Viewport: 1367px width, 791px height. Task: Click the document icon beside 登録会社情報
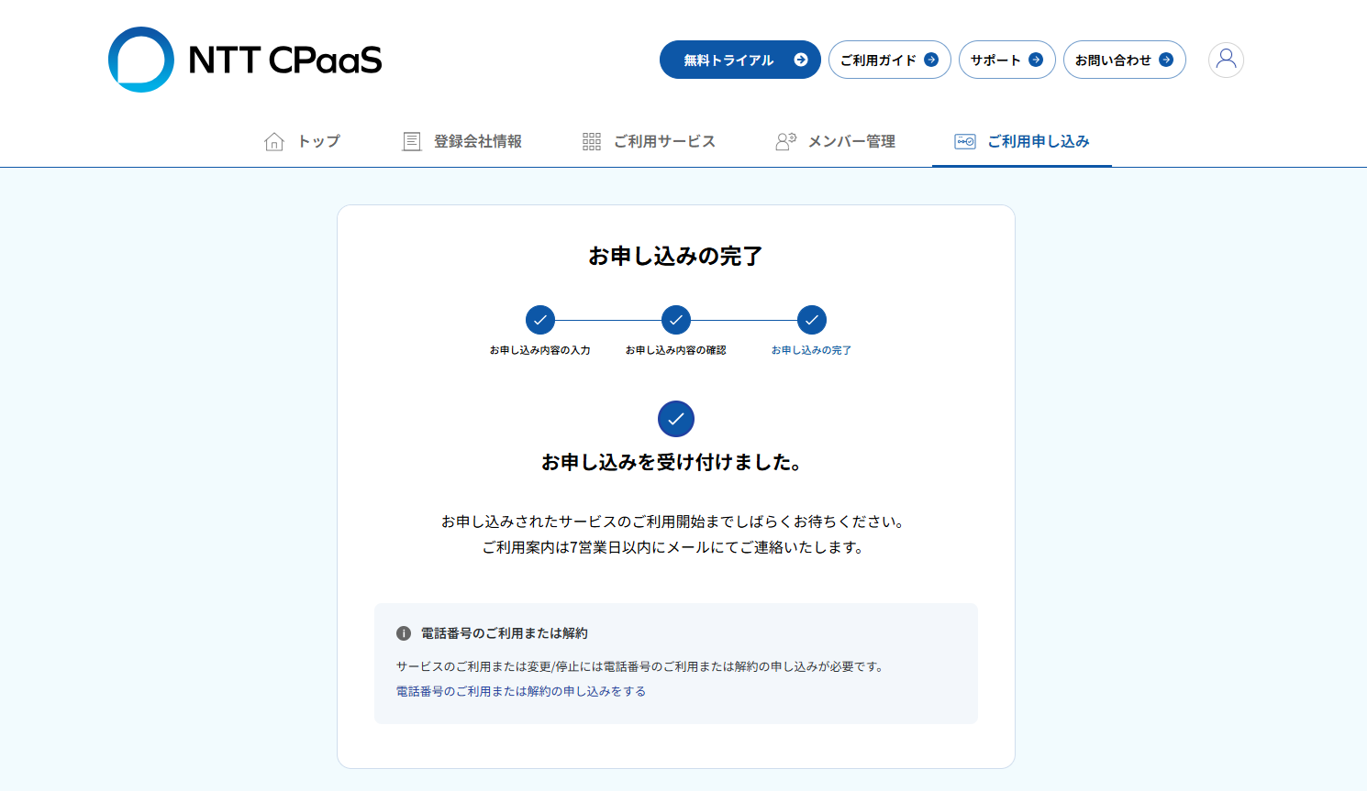click(x=412, y=141)
